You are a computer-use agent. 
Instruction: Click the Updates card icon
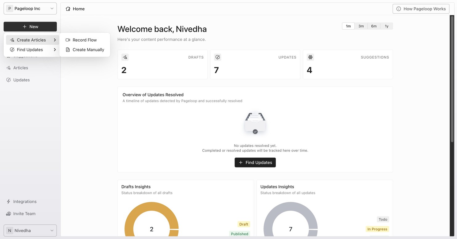[x=218, y=57]
